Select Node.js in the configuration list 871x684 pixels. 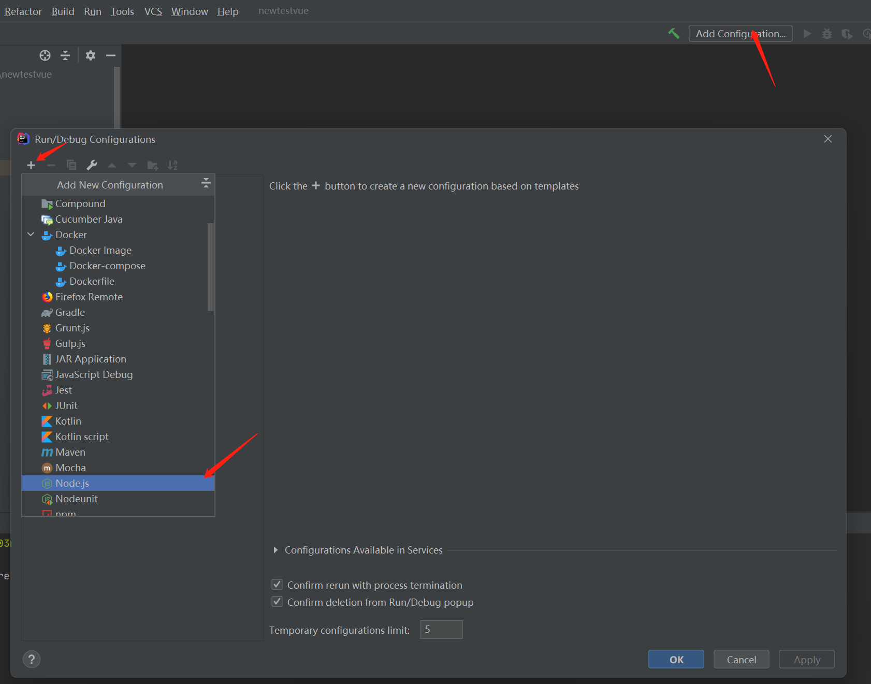[72, 483]
